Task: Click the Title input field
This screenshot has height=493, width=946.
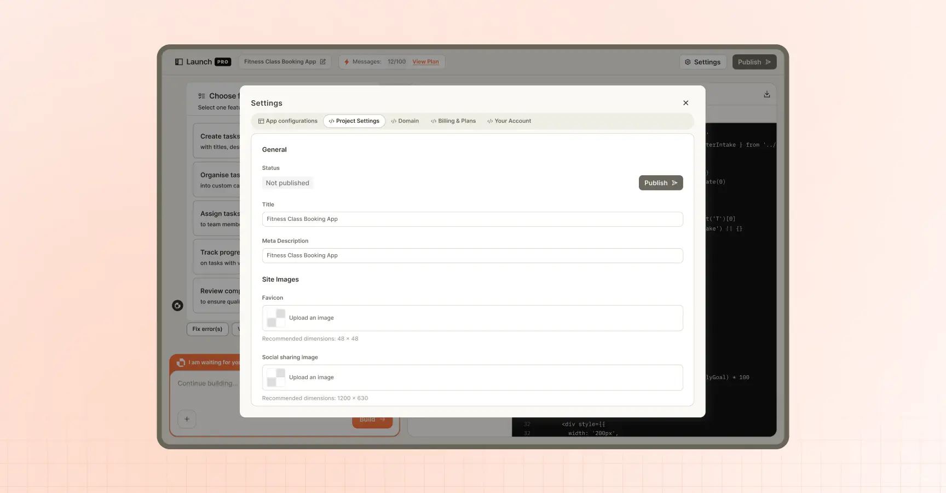Action: (x=472, y=219)
